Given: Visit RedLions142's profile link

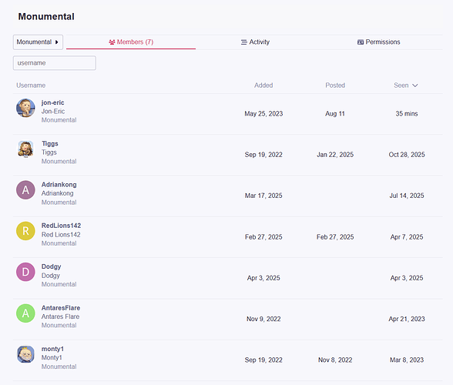Looking at the screenshot, I should [61, 226].
